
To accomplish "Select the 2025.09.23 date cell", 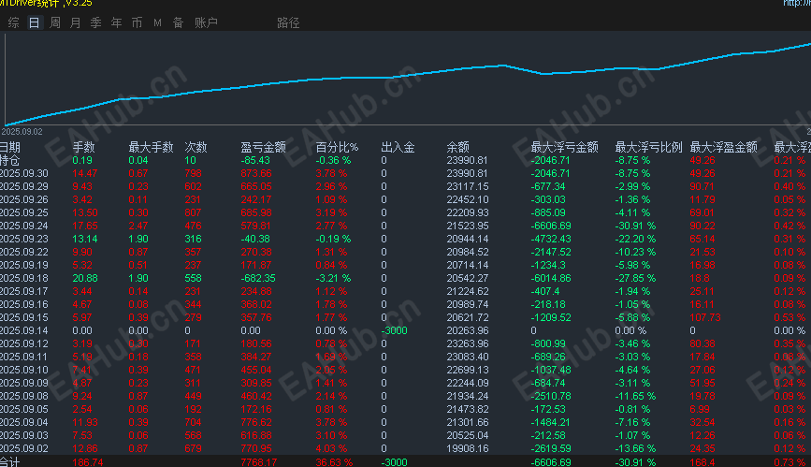I will 23,239.
